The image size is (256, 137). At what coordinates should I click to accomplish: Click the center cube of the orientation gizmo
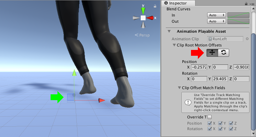point(143,18)
